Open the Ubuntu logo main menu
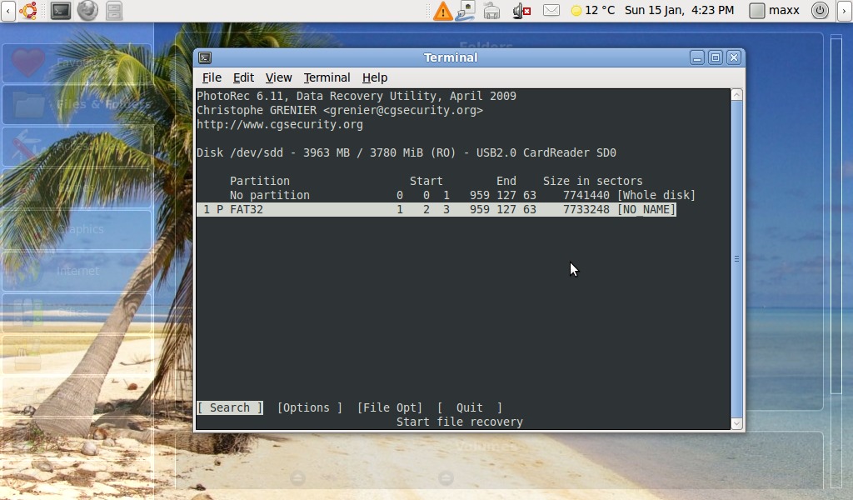The height and width of the screenshot is (500, 853). pos(28,10)
